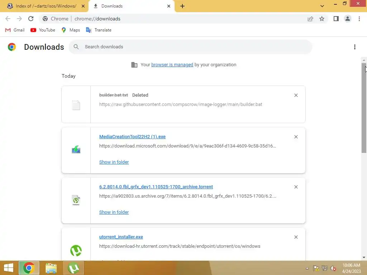Follow the 'browser is managed' link
The image size is (367, 275).
coord(172,64)
